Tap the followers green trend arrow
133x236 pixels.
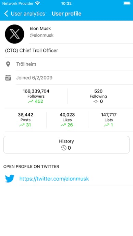[x=31, y=101]
